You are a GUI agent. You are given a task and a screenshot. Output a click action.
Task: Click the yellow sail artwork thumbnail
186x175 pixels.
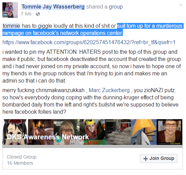(x=144, y=132)
